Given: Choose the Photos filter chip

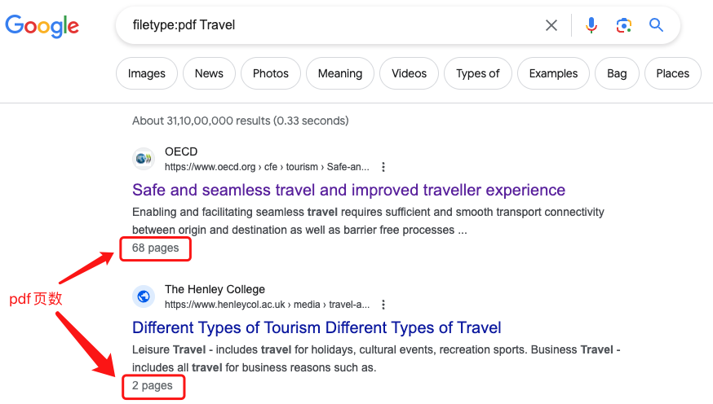Looking at the screenshot, I should pos(271,73).
